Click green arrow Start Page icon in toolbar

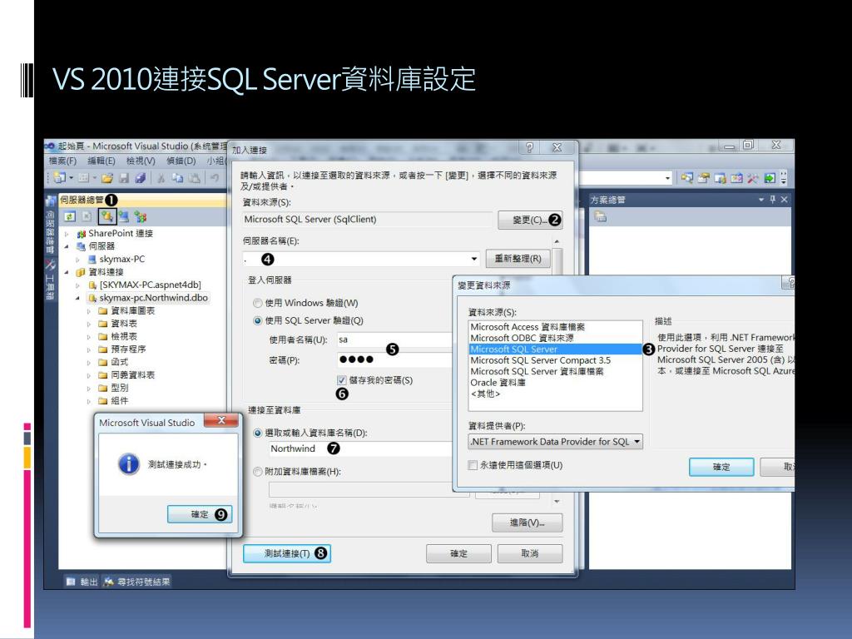coord(770,178)
